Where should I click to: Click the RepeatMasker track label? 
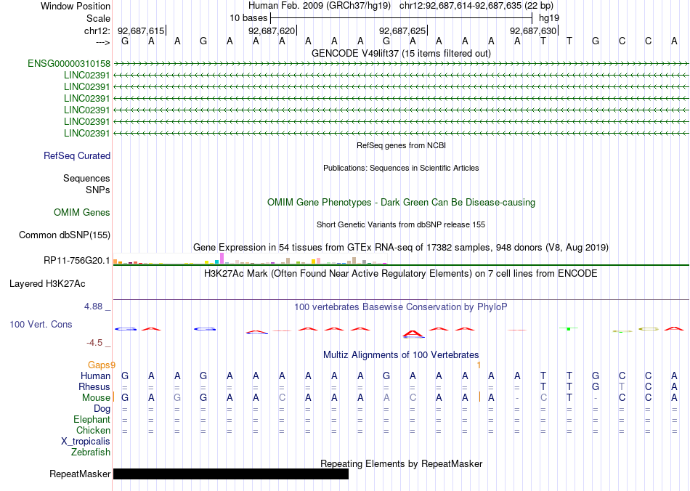click(80, 474)
